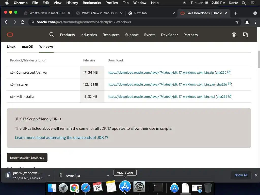Select the Windows tab
This screenshot has height=195, width=260.
tap(46, 47)
